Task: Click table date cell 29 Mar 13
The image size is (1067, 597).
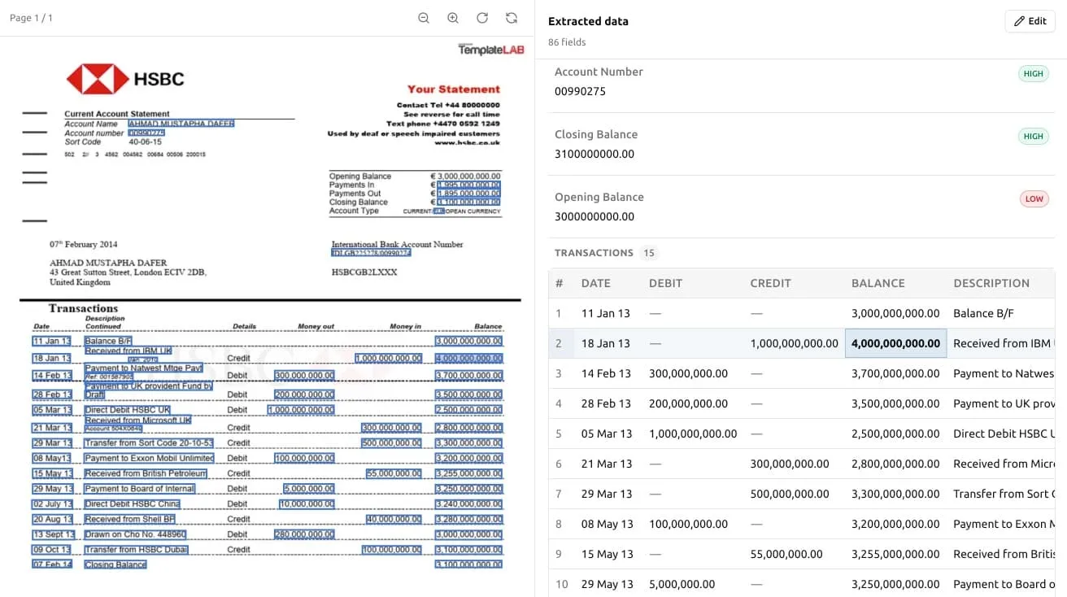Action: tap(607, 494)
